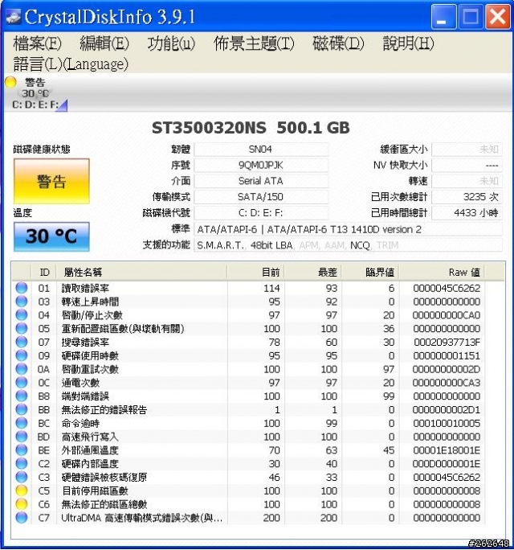Click yellow warning dot for C6 無法修正的磁區總數
This screenshot has height=550, width=514.
[22, 504]
